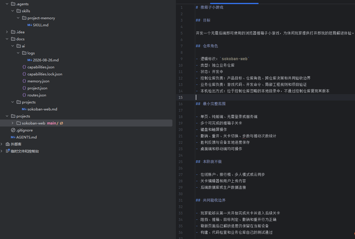Image resolution: width=355 pixels, height=239 pixels.
Task: Collapse the project-memory folder chevron
Action: [18, 18]
